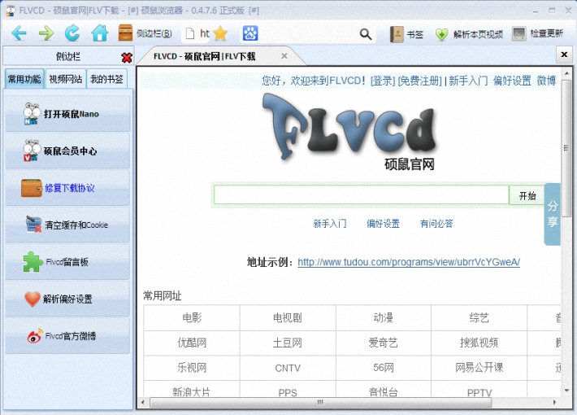Open 偏好设置 link in top header
This screenshot has height=415, width=577.
pos(512,81)
